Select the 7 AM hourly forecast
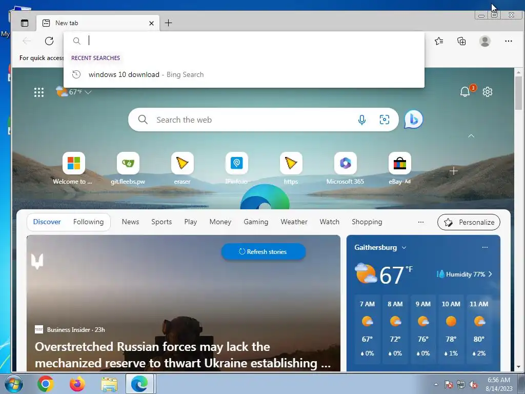The height and width of the screenshot is (394, 525). point(367,329)
